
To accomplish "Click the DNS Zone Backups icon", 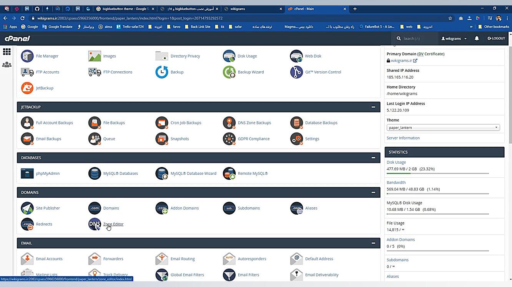I will click(x=229, y=123).
